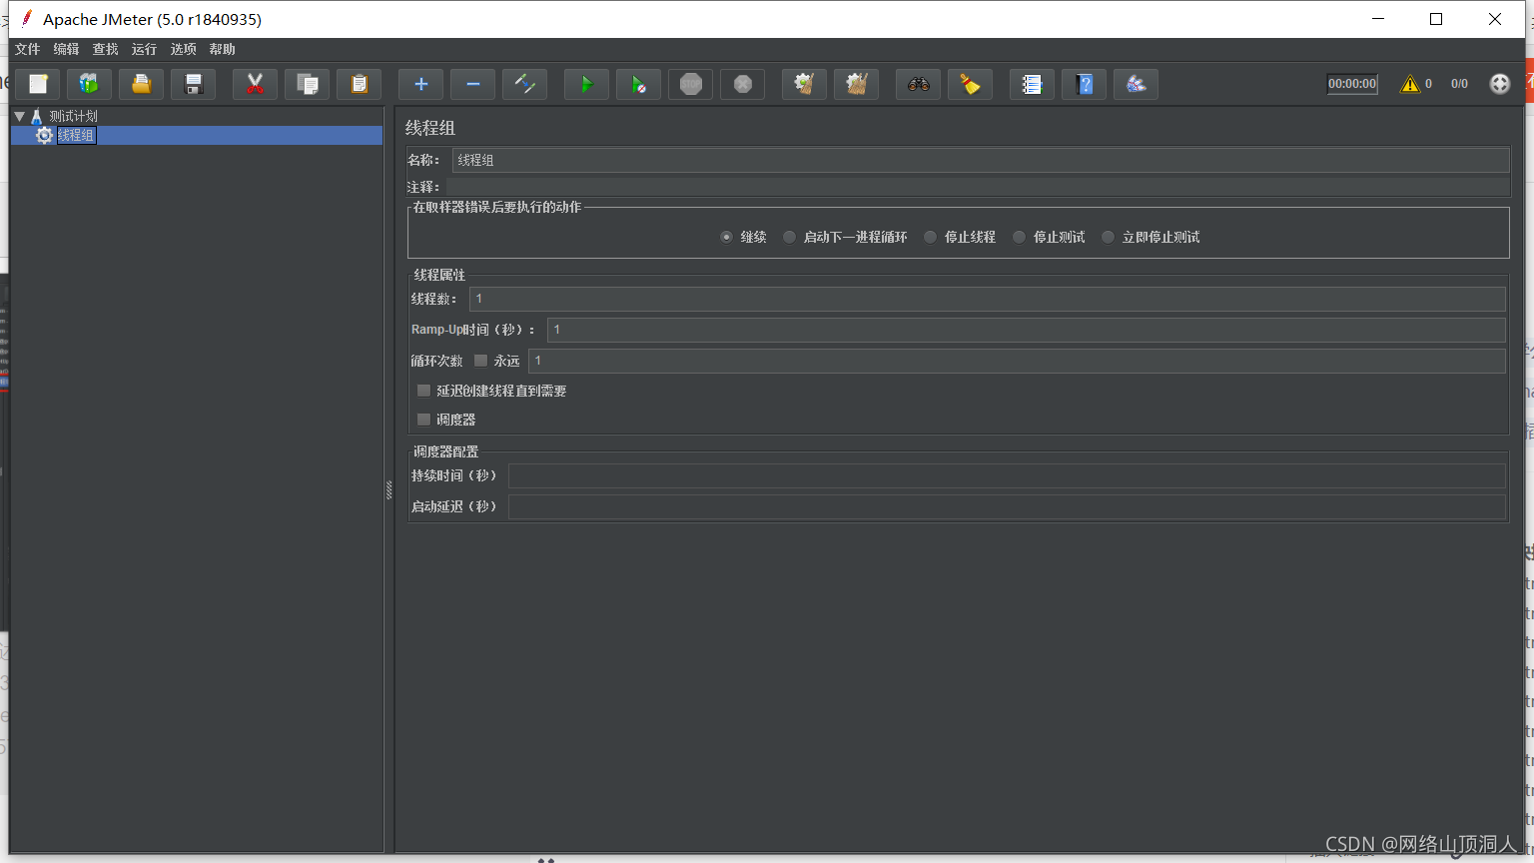Click the JMeter feather title bar icon
This screenshot has width=1534, height=863.
pyautogui.click(x=26, y=18)
